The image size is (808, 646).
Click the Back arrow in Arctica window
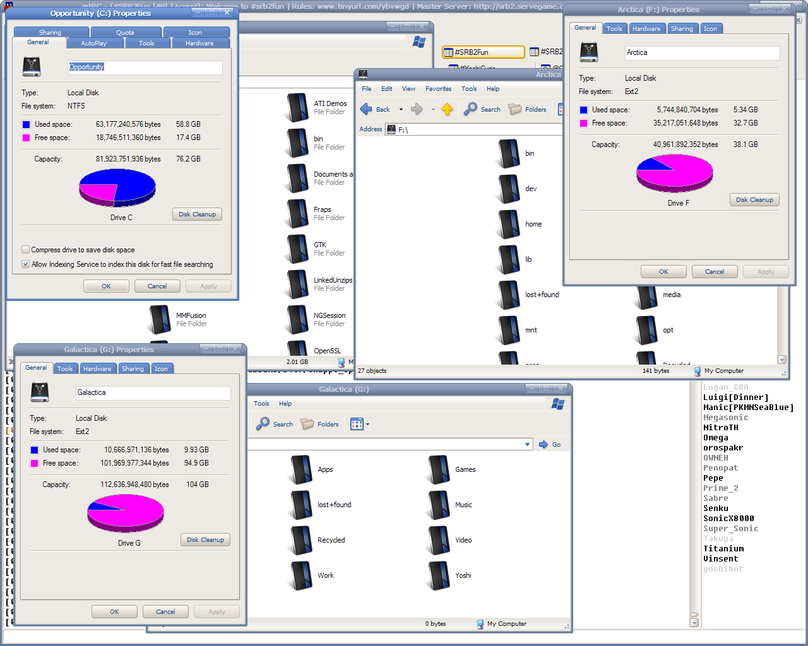366,109
